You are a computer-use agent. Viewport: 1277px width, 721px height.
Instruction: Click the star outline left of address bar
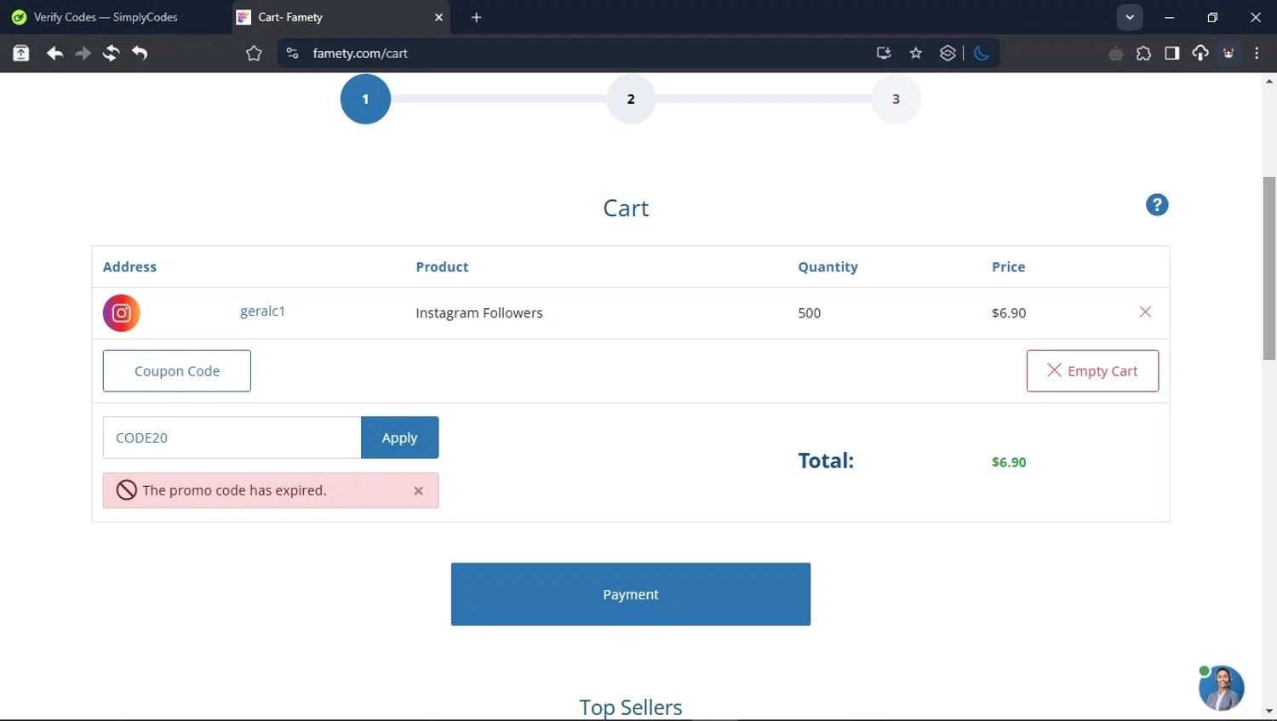click(254, 54)
